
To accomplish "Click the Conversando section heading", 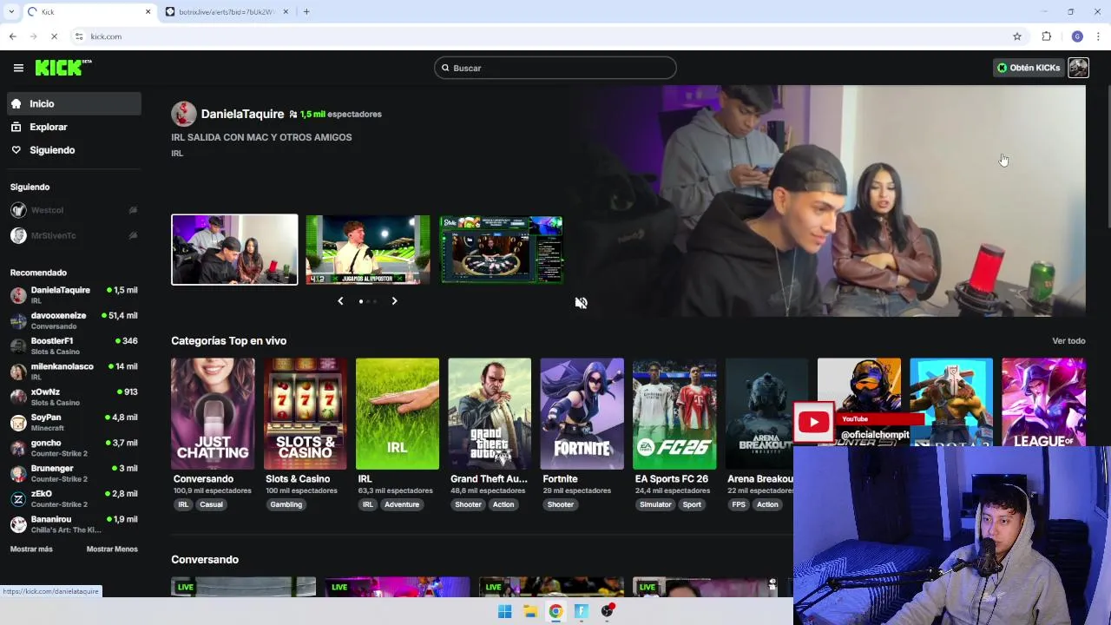I will tap(205, 560).
